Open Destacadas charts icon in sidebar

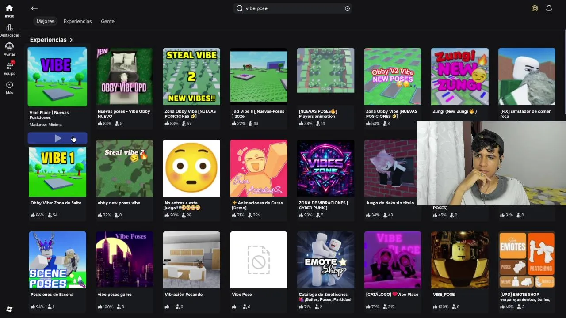pos(9,27)
